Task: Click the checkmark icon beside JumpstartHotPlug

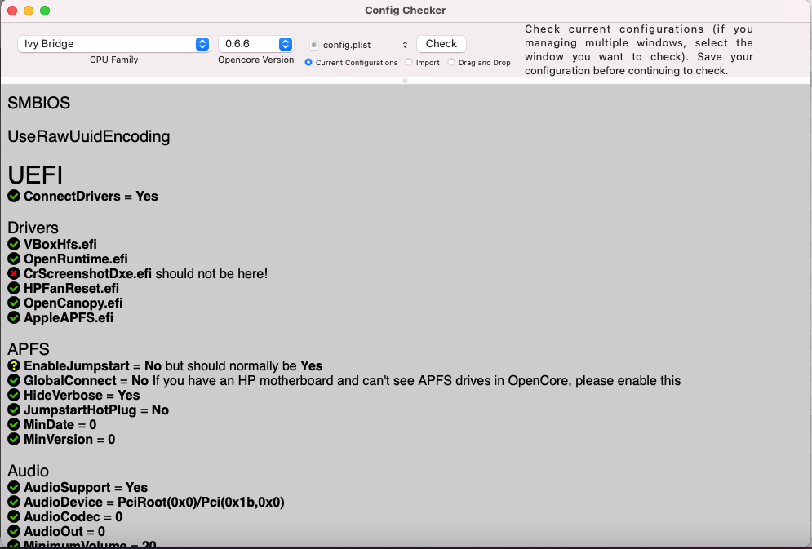Action: click(x=14, y=410)
